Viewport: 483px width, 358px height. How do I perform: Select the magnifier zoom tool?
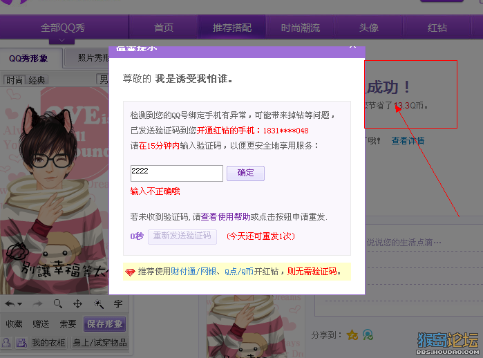57,304
